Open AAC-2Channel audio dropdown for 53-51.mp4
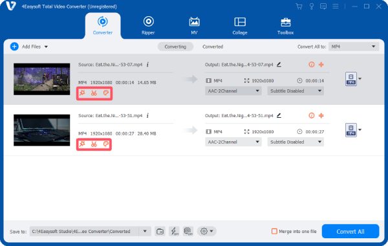Screen dimensions: 388x246 (233, 142)
